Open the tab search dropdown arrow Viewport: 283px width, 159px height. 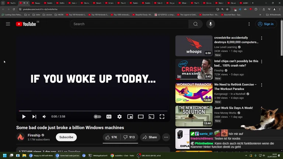pos(3,3)
